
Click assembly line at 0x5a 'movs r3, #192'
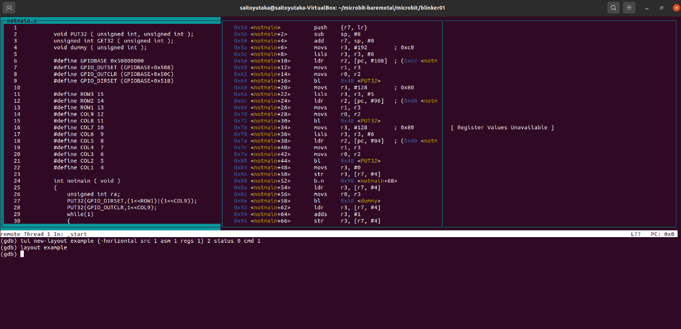coord(324,48)
